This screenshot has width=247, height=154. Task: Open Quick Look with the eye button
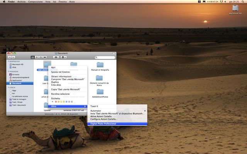click(56, 57)
